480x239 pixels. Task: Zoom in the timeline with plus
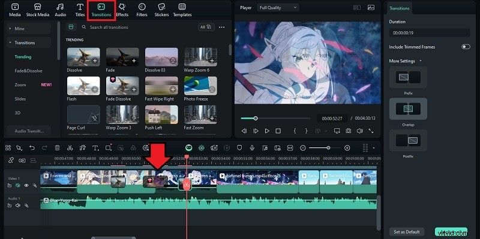(347, 148)
